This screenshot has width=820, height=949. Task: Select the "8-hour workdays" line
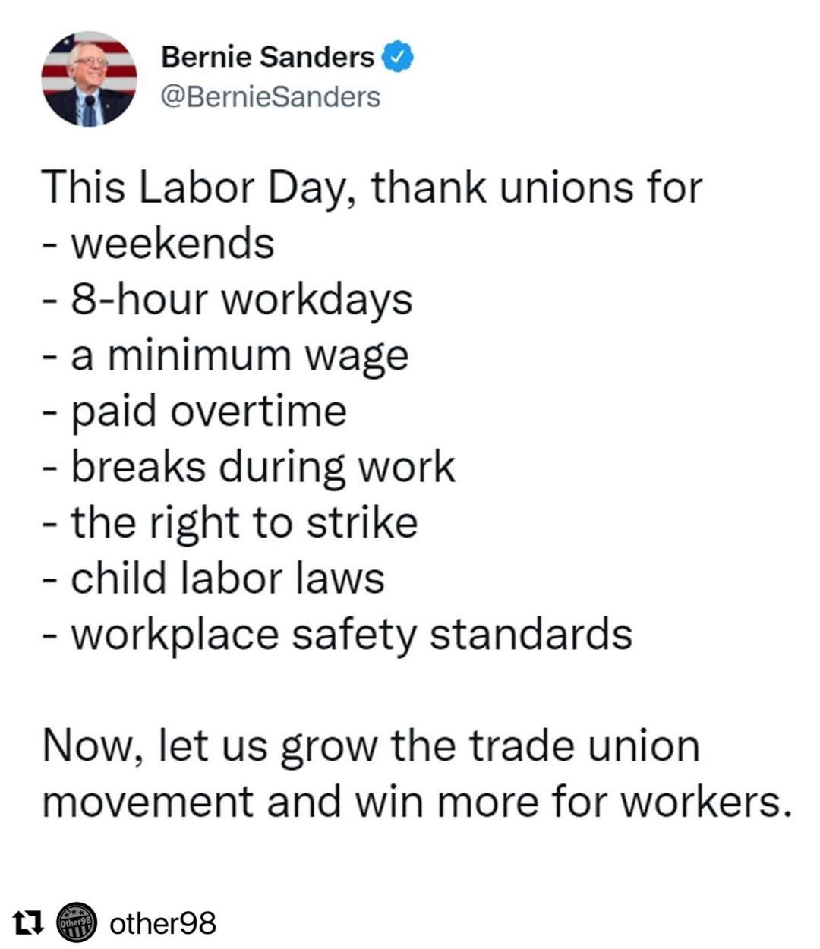pyautogui.click(x=241, y=299)
